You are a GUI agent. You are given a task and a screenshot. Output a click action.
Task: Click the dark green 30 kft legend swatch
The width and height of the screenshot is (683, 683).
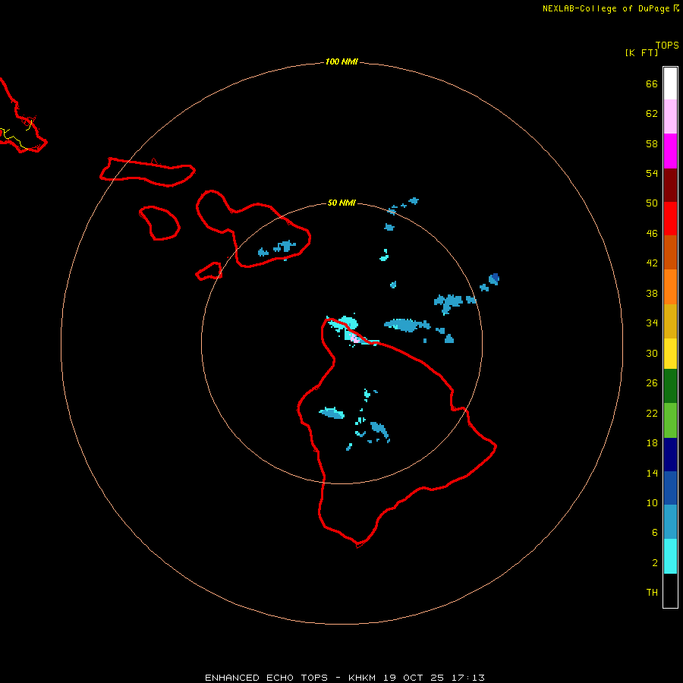pyautogui.click(x=670, y=386)
